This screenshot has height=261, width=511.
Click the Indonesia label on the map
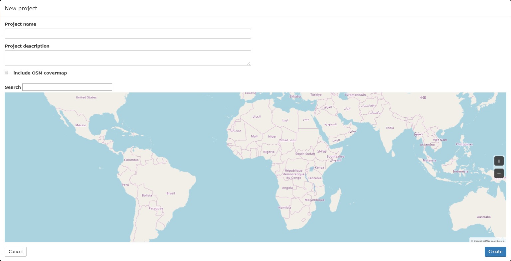click(460, 172)
